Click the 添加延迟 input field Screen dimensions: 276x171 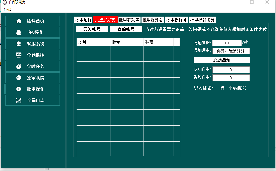click(226, 43)
